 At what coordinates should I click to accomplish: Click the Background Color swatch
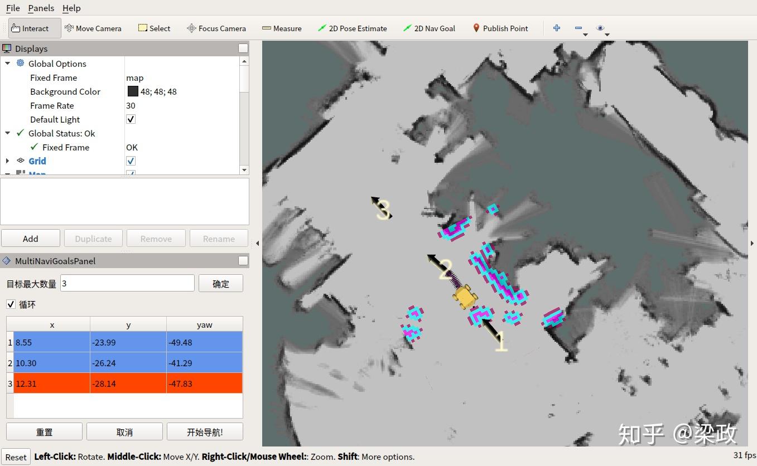pos(133,91)
